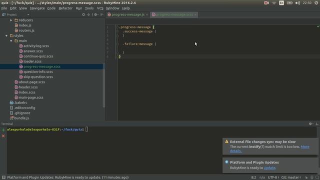Open index.scss file
This screenshot has height=180, width=320.
point(25,92)
